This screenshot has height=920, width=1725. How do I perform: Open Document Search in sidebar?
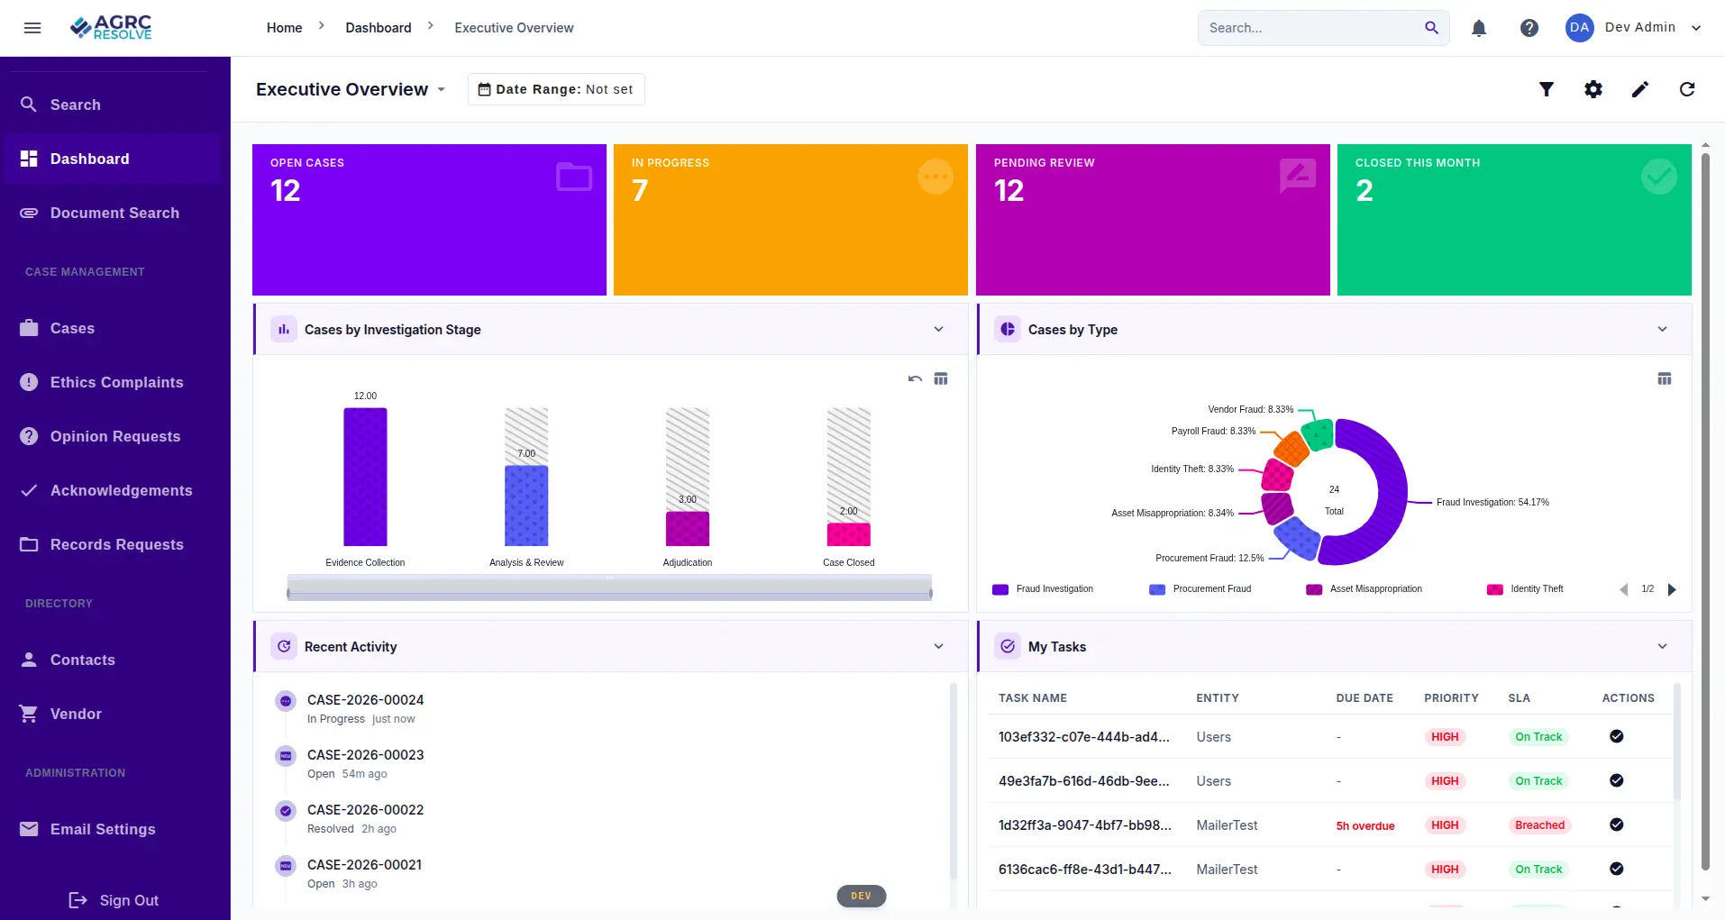(x=112, y=214)
